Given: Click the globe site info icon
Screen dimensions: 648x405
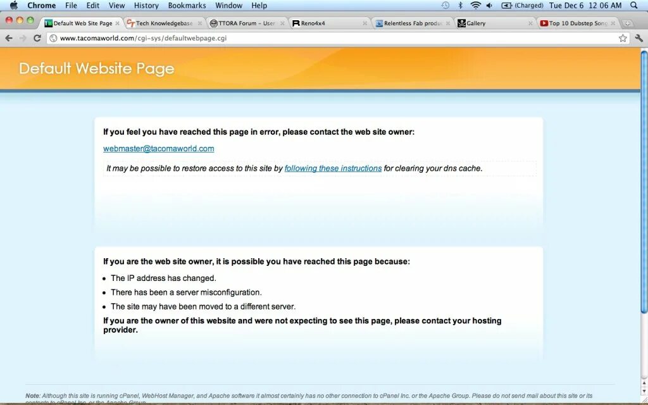Looking at the screenshot, I should (x=53, y=38).
